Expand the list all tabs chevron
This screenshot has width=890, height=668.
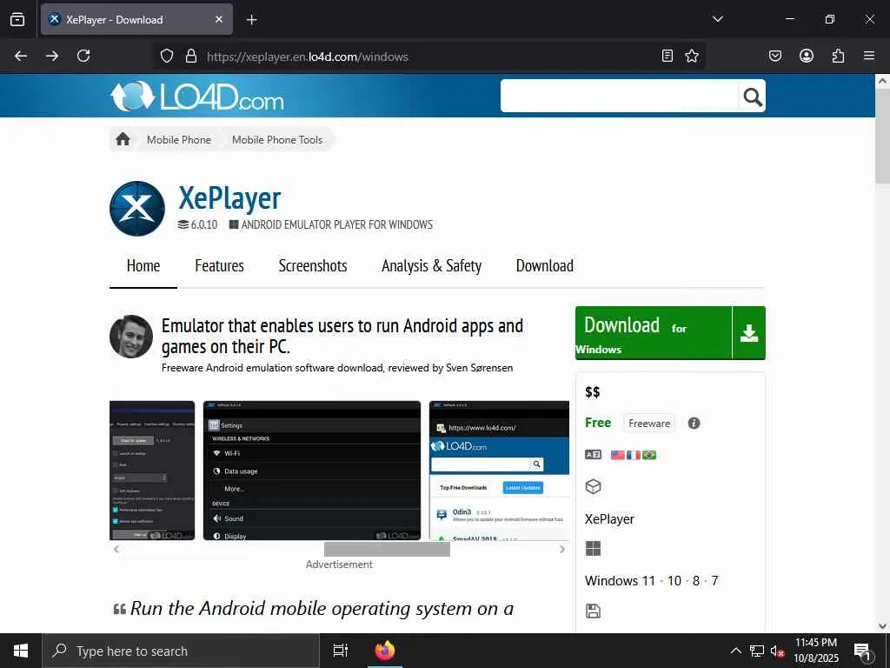pyautogui.click(x=717, y=19)
